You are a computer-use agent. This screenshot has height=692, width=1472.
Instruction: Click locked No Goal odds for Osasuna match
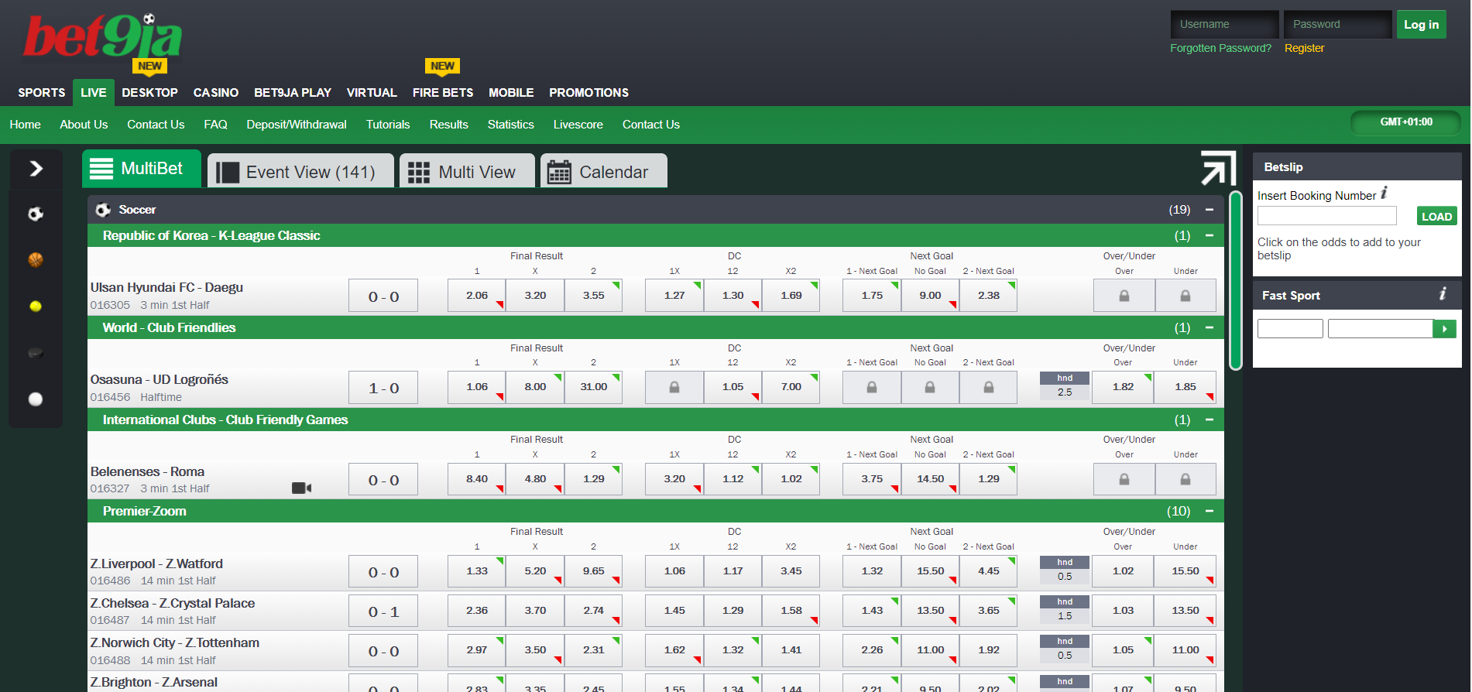(930, 387)
